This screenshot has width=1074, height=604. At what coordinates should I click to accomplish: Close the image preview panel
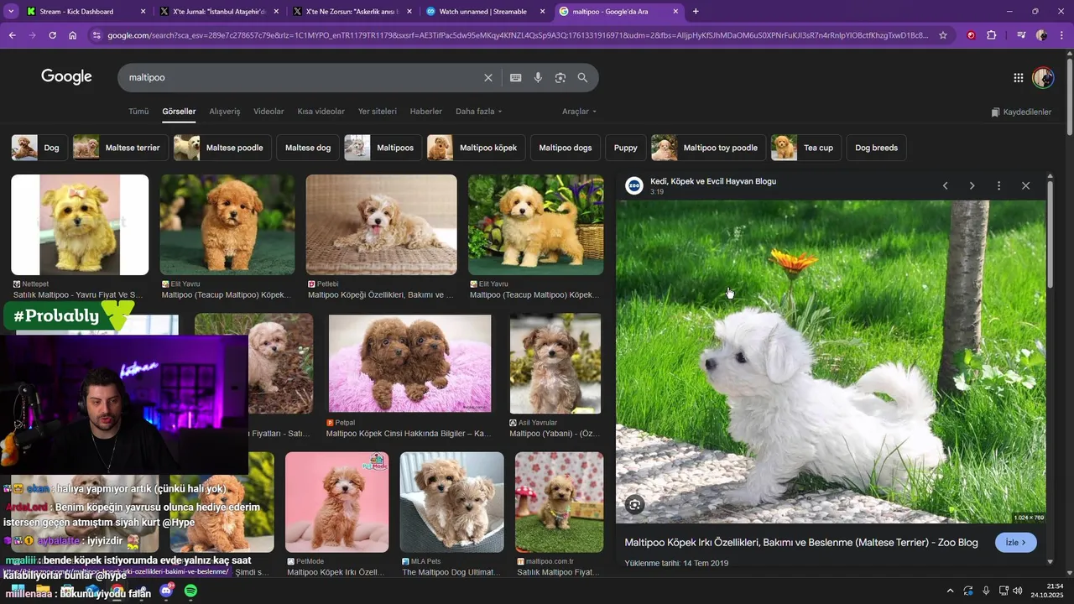pos(1025,185)
